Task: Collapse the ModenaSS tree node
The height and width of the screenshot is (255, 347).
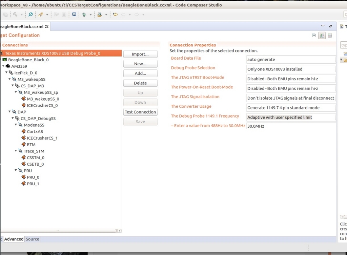Action: [x=16, y=125]
